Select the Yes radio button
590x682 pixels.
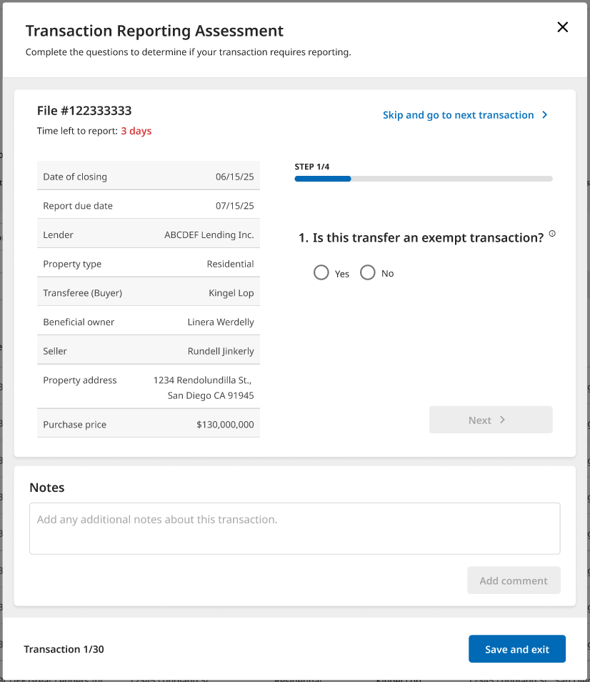[321, 273]
